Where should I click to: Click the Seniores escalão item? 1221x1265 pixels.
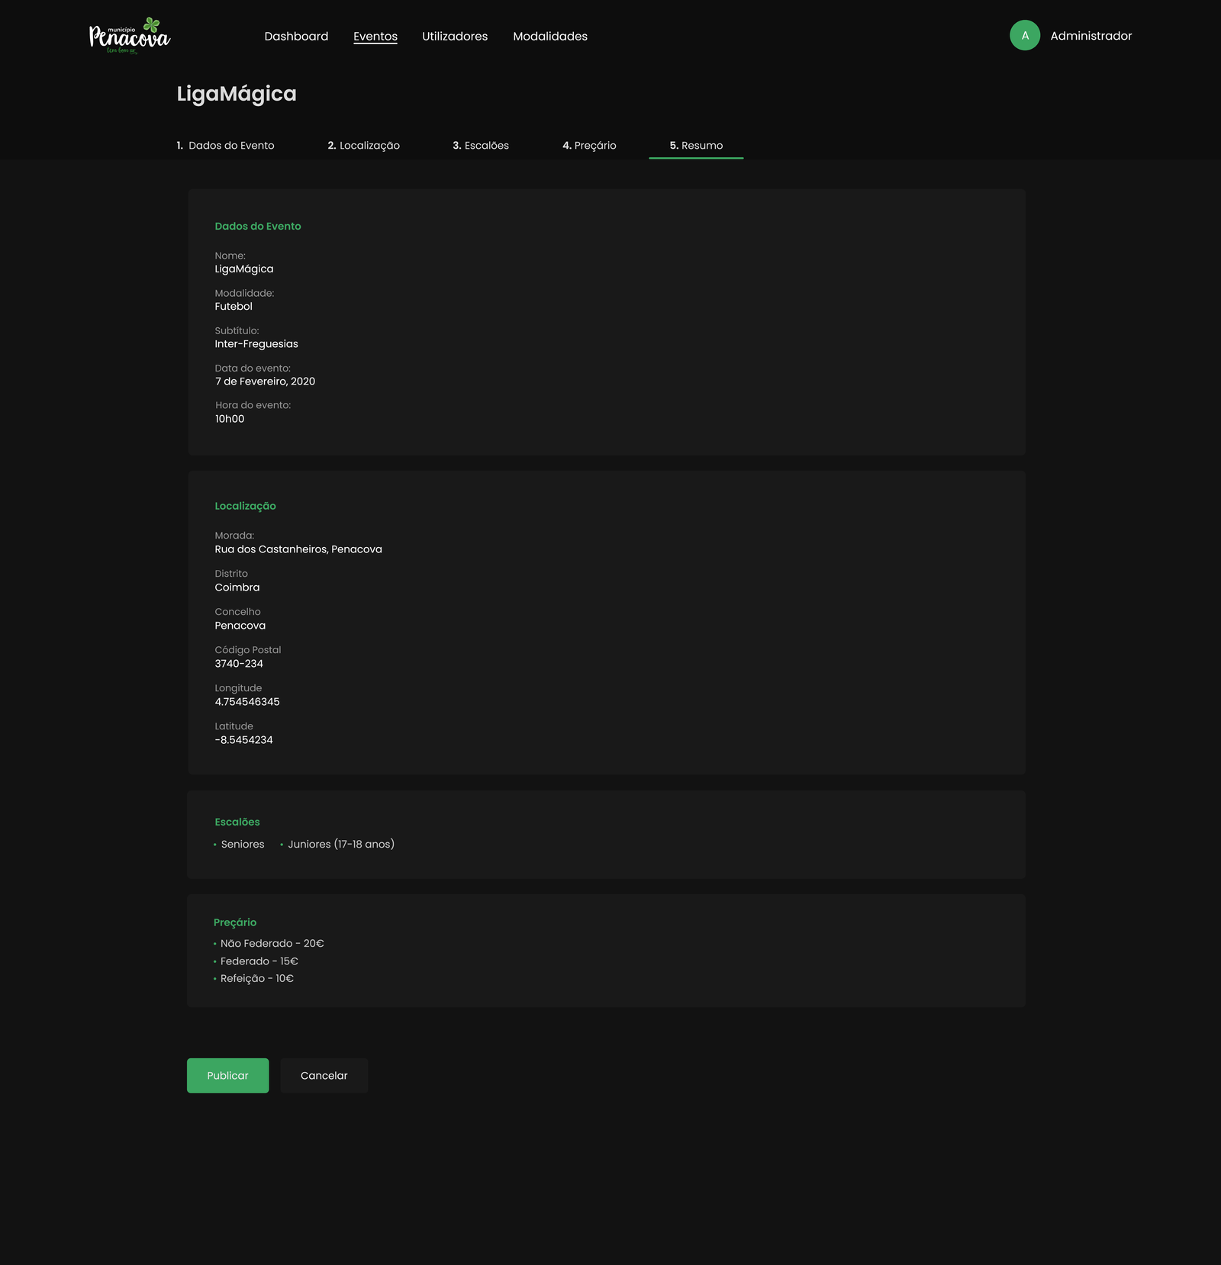pyautogui.click(x=242, y=845)
